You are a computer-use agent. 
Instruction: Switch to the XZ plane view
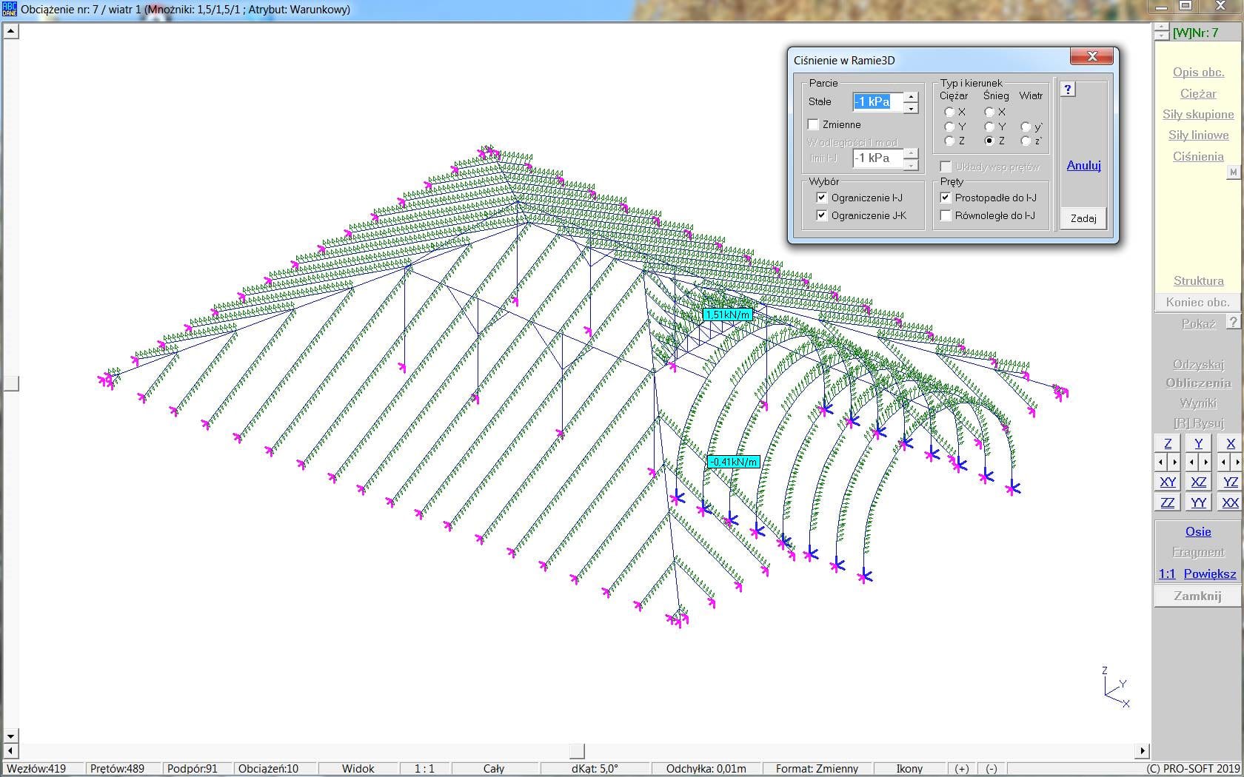click(1198, 482)
